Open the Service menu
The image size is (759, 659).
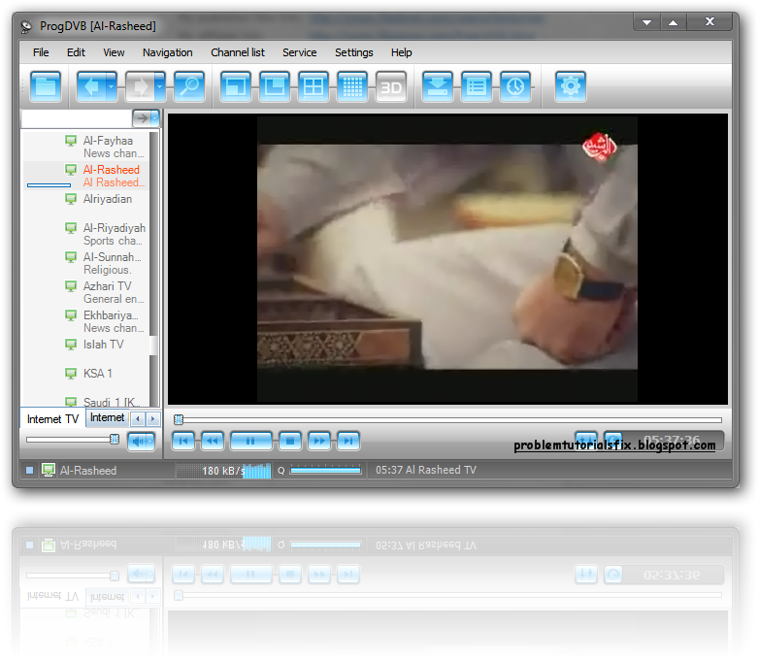pos(300,52)
